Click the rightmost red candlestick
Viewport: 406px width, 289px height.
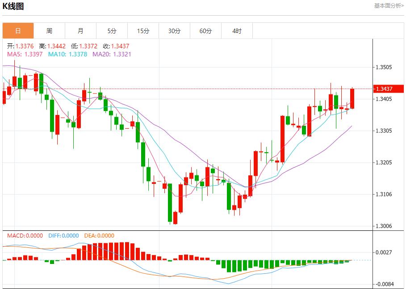(352, 98)
